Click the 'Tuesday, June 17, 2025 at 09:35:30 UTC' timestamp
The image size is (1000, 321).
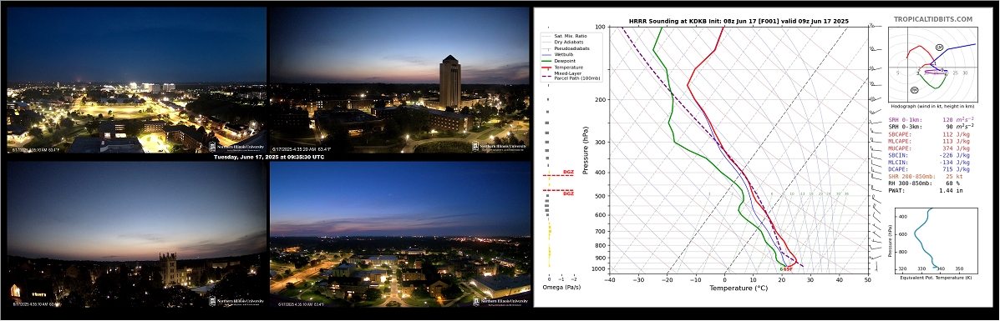coord(268,157)
